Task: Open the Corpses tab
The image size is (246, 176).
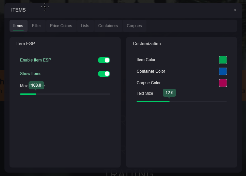Action: coord(134,26)
